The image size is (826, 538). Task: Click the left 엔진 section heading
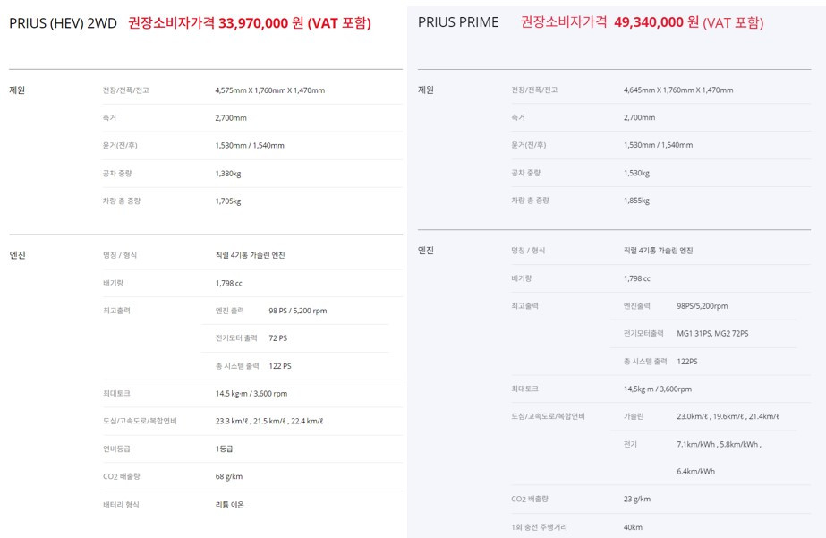point(17,255)
